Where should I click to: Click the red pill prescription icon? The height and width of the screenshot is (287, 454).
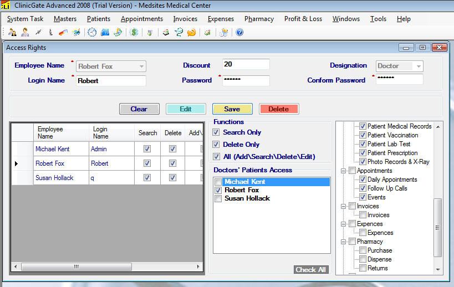point(63,32)
